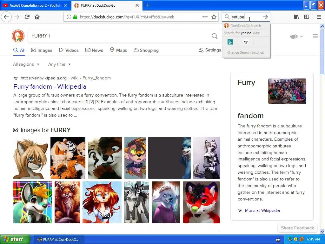Image resolution: width=325 pixels, height=244 pixels.
Task: Open the orange fursuit group thumbnail
Action: pos(68,158)
